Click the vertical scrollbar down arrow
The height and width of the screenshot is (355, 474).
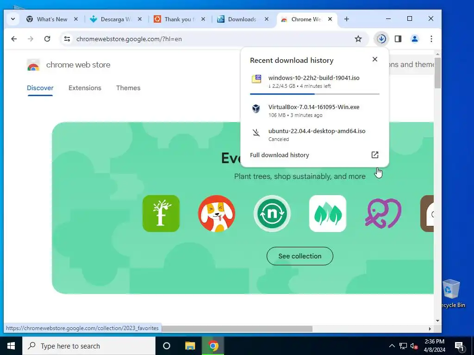pos(437,321)
